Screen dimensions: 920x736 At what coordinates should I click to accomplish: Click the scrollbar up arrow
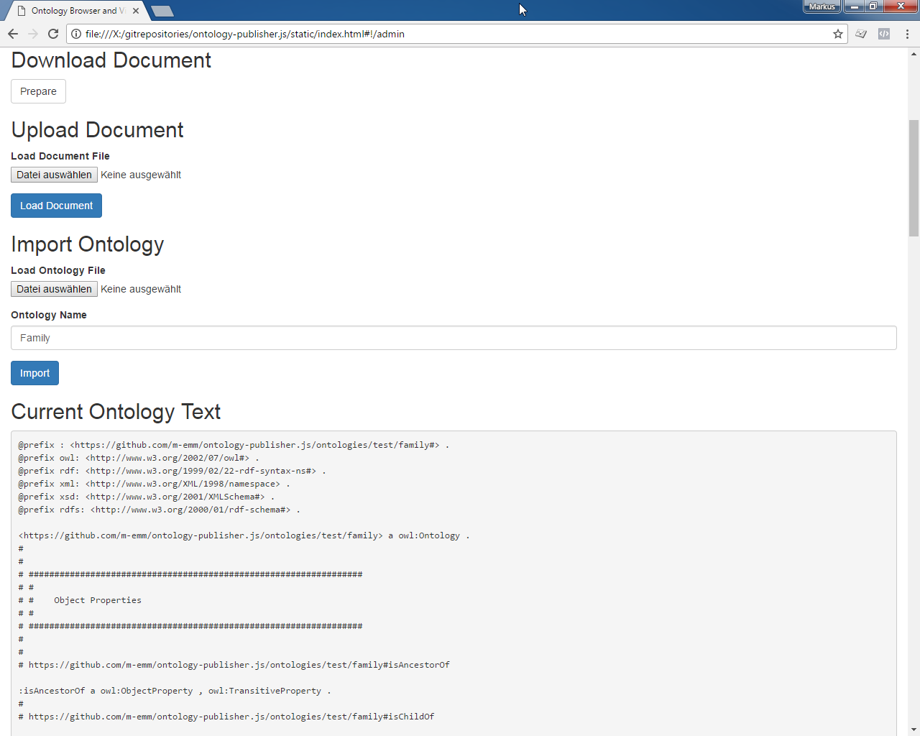(914, 54)
